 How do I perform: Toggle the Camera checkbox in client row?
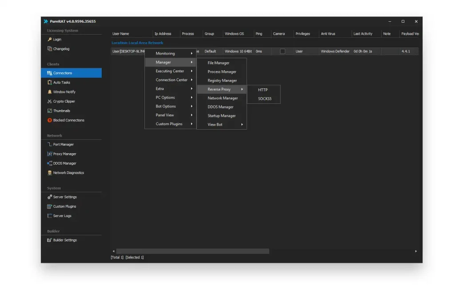coord(283,51)
